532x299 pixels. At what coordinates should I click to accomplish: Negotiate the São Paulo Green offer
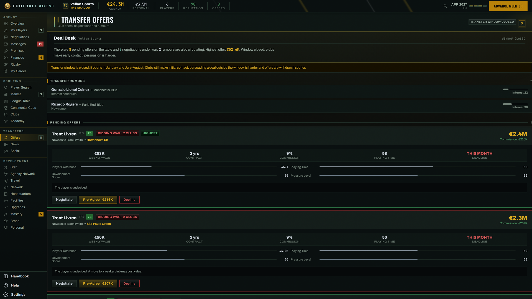point(64,283)
